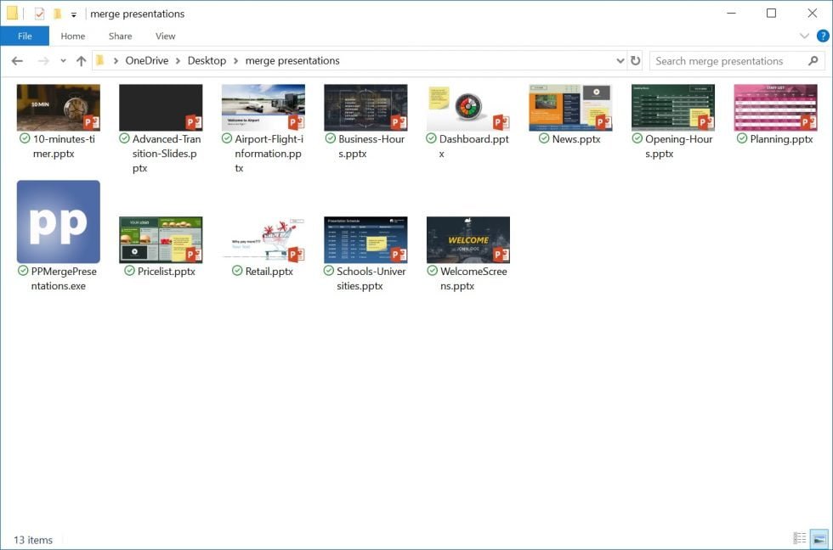Click the Opening-Hours.pptx file name
The image size is (833, 550).
click(x=678, y=146)
